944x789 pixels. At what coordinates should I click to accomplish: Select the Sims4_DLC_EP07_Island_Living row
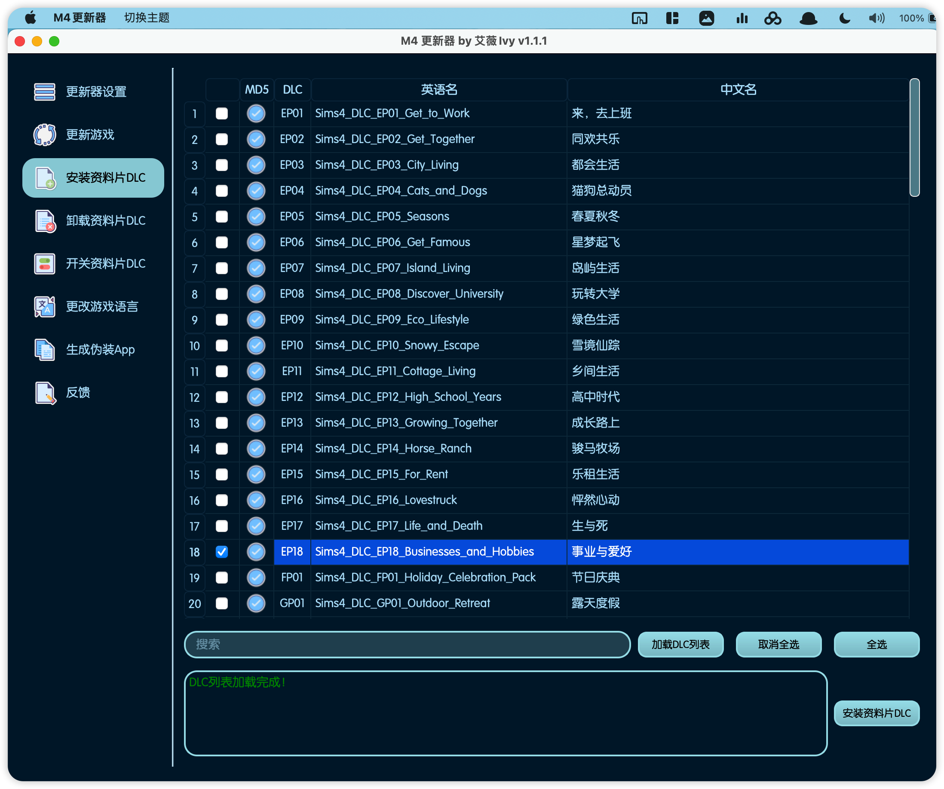pos(547,268)
